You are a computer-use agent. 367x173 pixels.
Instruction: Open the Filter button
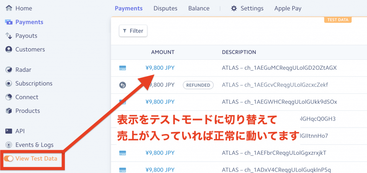[x=133, y=31]
